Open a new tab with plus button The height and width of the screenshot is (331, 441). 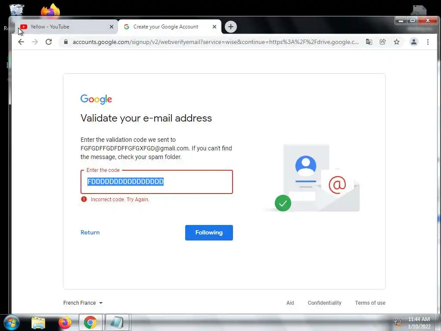point(231,27)
